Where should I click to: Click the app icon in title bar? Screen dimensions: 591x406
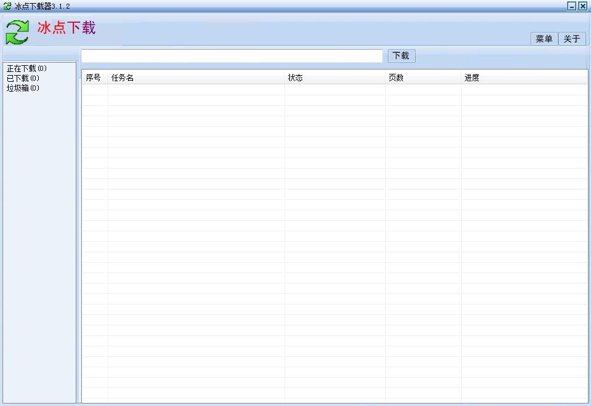[x=6, y=6]
